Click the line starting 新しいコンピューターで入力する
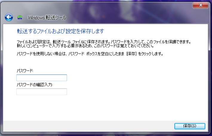The height and width of the screenshot is (136, 212). point(85,46)
